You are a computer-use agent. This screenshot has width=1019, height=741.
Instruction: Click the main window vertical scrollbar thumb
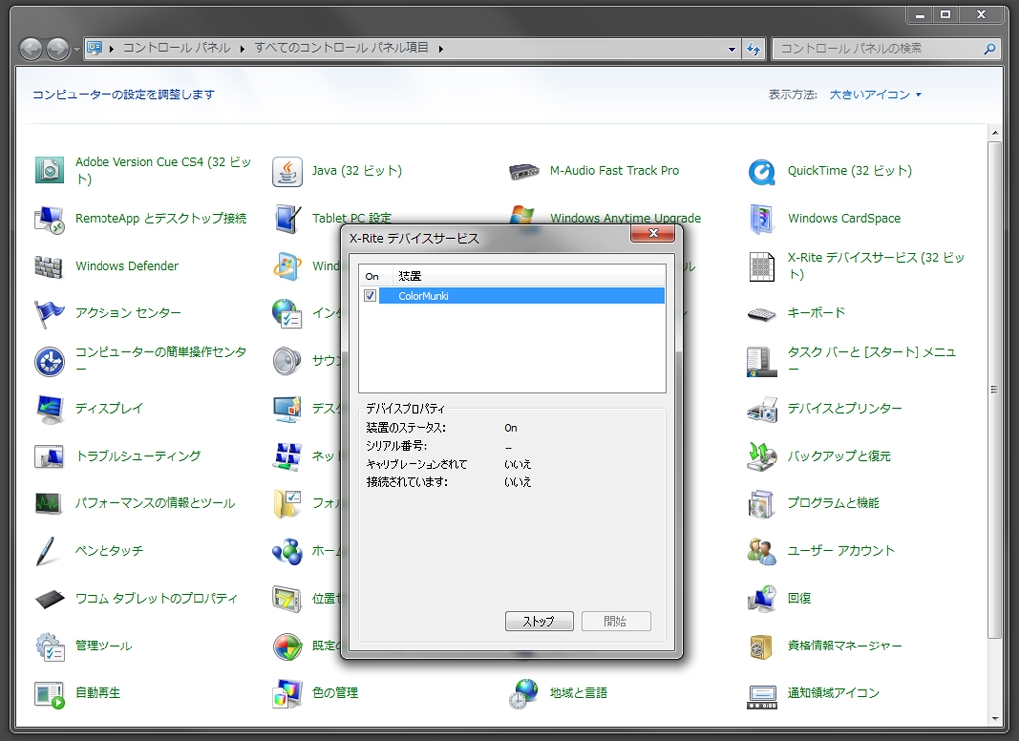(994, 390)
